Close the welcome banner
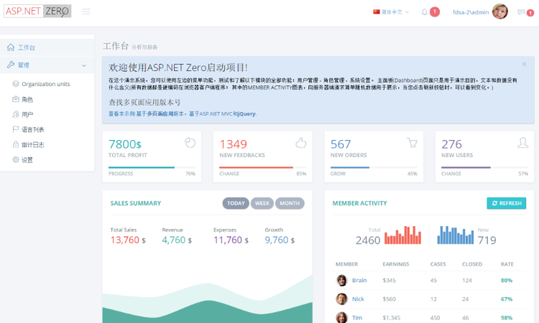 tap(524, 64)
